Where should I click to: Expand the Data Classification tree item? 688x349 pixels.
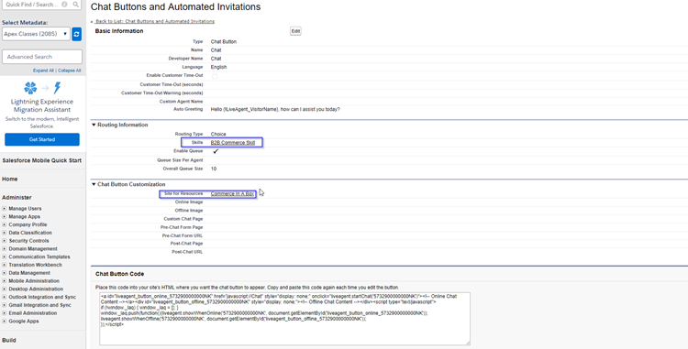tap(5, 233)
